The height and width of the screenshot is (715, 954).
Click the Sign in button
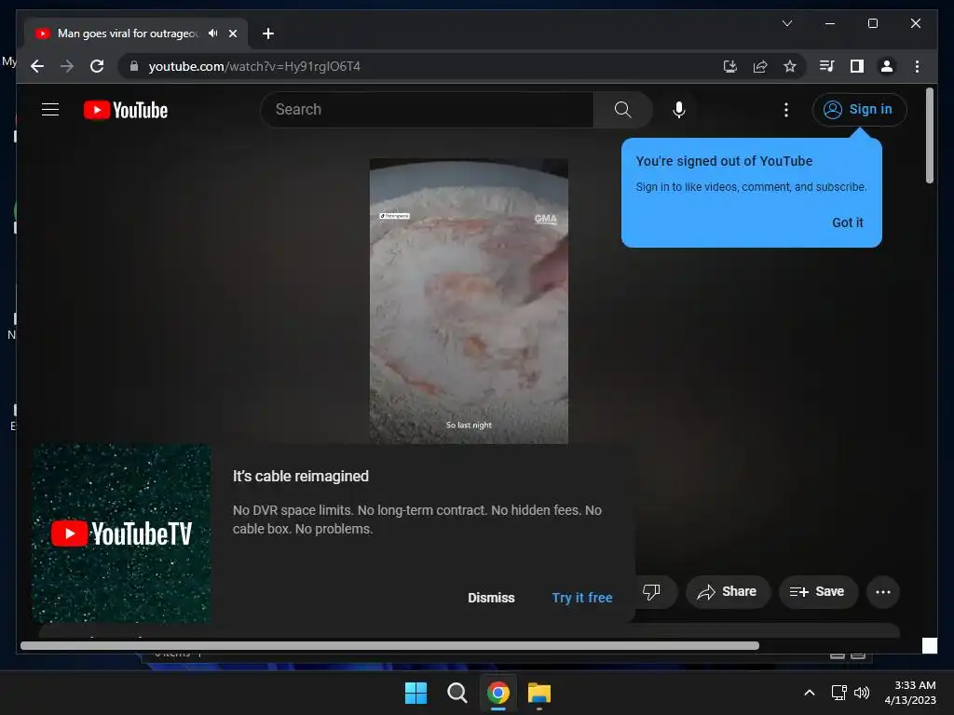coord(859,110)
